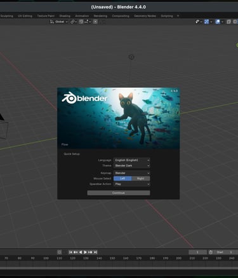Toggle Proportional Editing in the header
Screen dimensions: 238x278
[x=95, y=22]
